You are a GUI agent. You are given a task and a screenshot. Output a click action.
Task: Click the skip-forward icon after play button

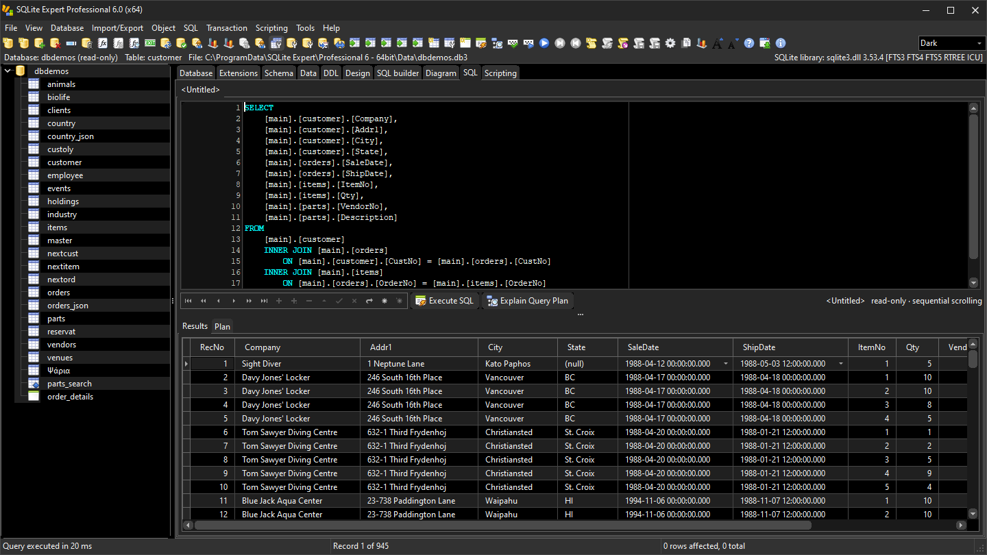pyautogui.click(x=560, y=43)
